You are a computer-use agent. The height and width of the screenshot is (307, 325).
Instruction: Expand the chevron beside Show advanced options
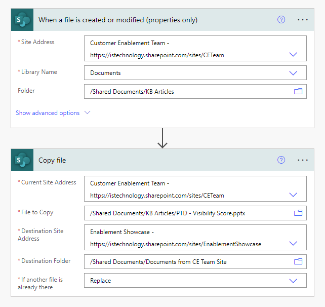pyautogui.click(x=87, y=112)
